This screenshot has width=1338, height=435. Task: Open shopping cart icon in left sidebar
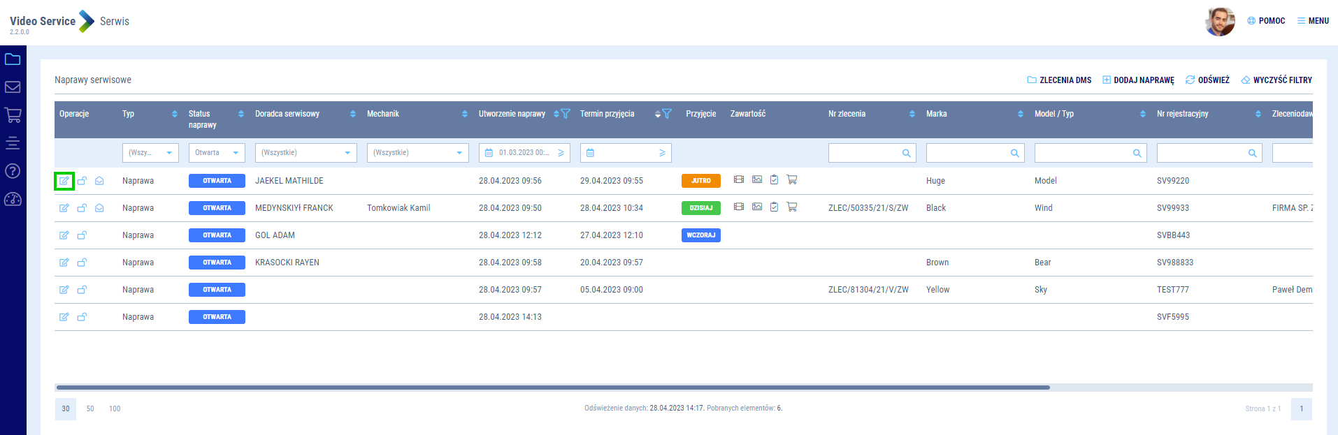(x=13, y=115)
